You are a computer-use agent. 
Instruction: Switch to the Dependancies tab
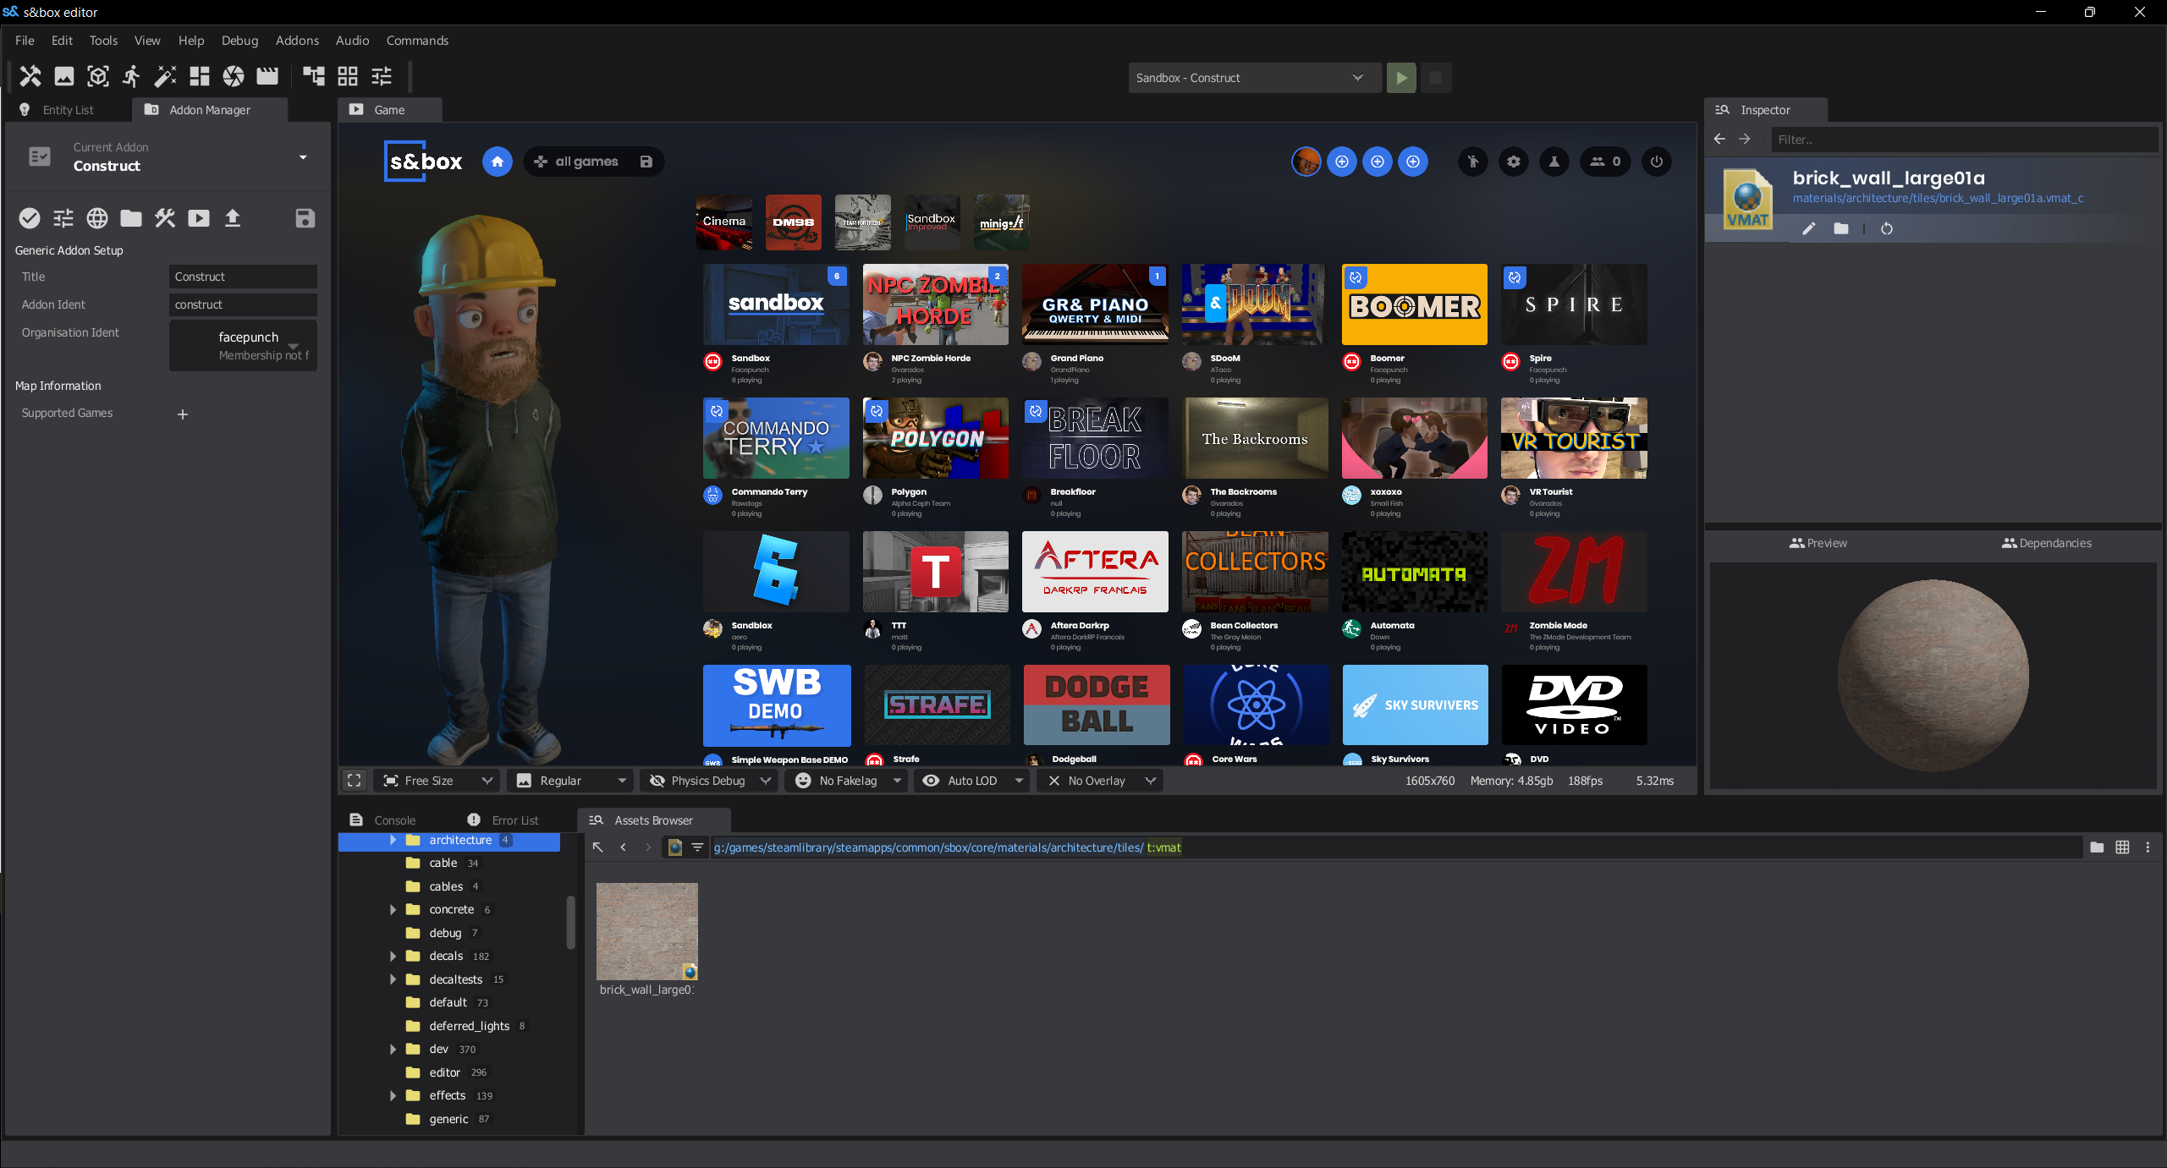click(x=2047, y=543)
